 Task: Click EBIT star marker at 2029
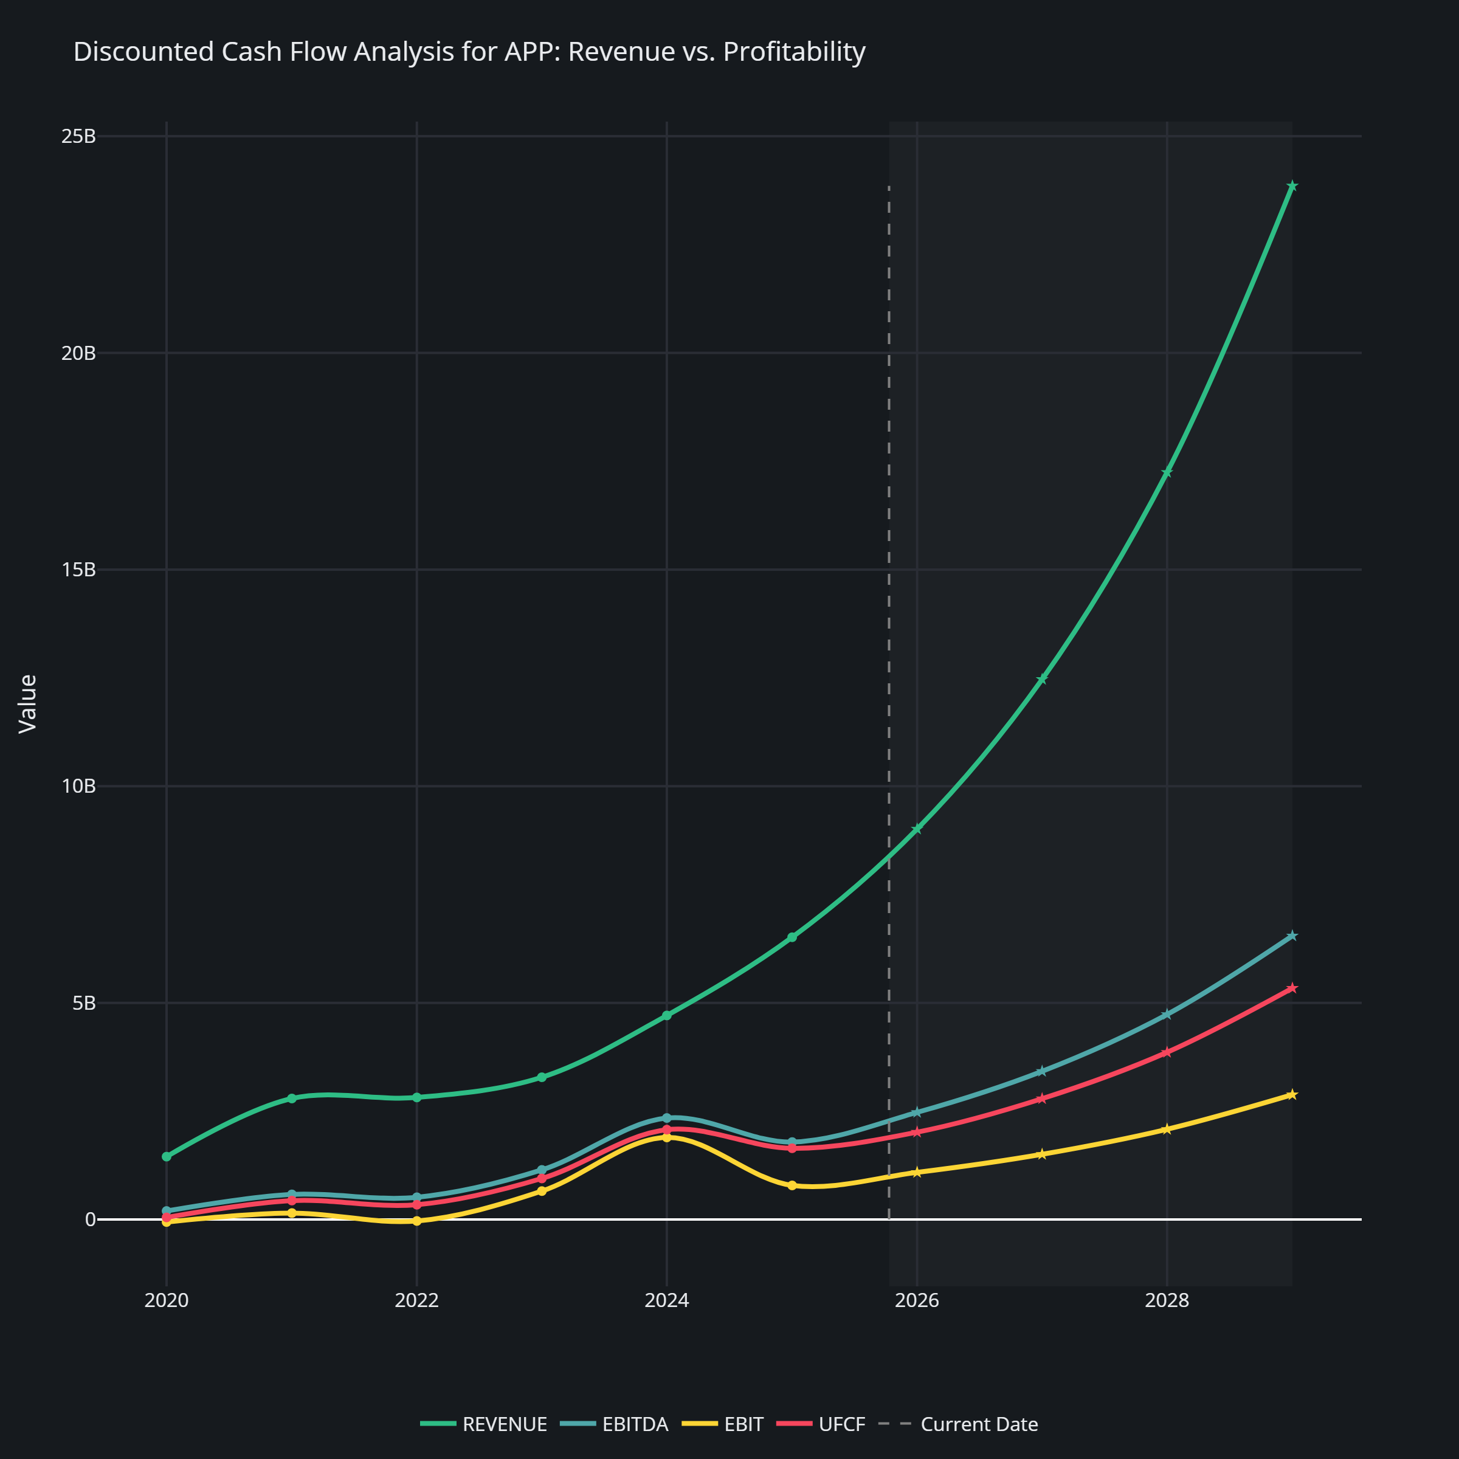[1292, 1094]
